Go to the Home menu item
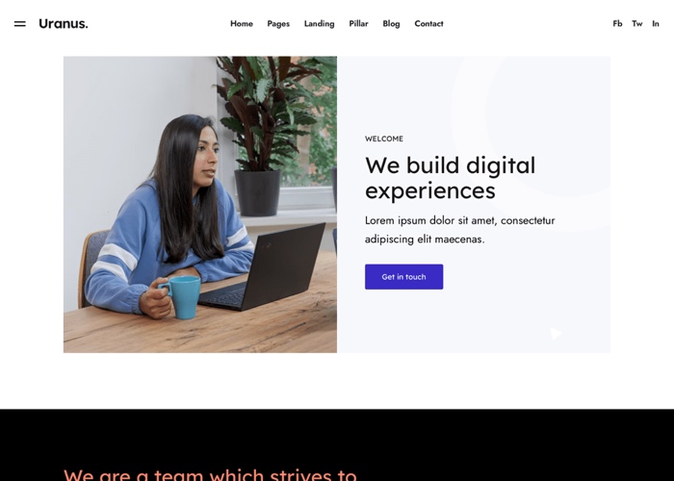Viewport: 674px width, 481px height. point(242,24)
